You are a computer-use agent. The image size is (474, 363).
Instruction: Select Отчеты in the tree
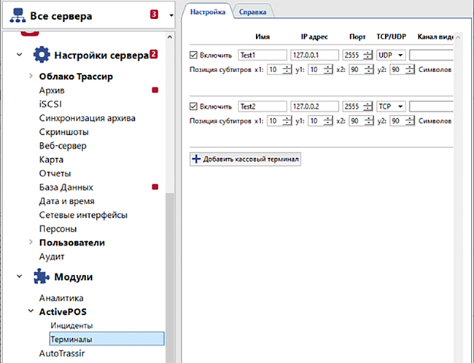tap(55, 173)
